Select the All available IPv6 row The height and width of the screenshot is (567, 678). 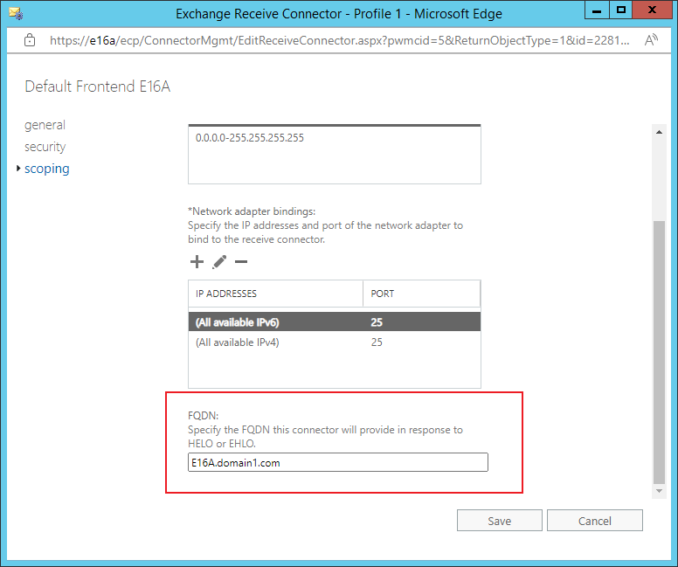(x=335, y=322)
